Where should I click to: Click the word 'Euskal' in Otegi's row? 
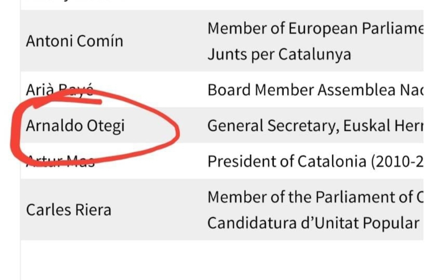[366, 126]
